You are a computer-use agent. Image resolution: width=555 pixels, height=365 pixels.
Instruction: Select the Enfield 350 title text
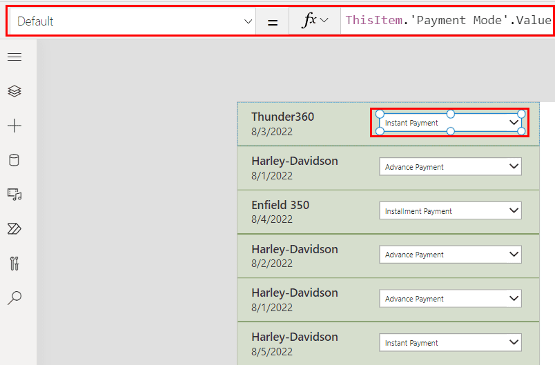click(x=280, y=205)
